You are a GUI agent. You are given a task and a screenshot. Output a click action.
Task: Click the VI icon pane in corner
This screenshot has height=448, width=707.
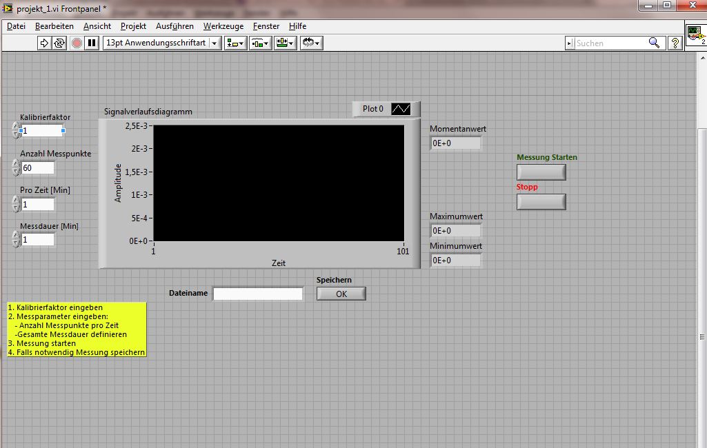[696, 34]
